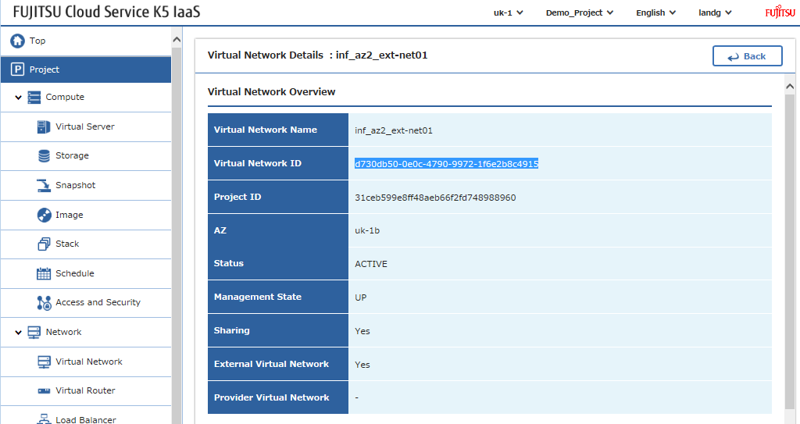
Task: Click the ACTIVE status value
Action: click(371, 264)
